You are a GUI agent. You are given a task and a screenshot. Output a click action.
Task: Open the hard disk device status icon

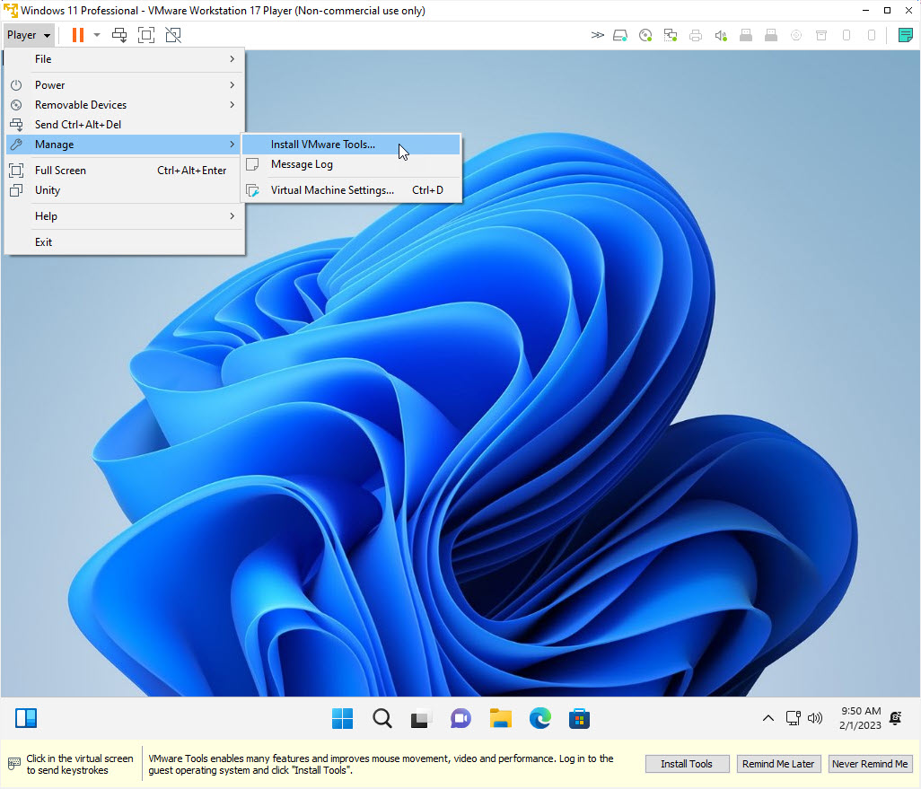point(619,35)
